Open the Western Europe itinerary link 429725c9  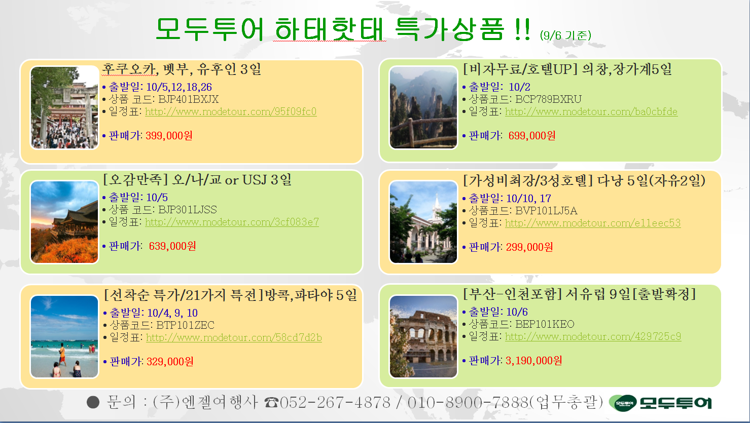pos(593,336)
